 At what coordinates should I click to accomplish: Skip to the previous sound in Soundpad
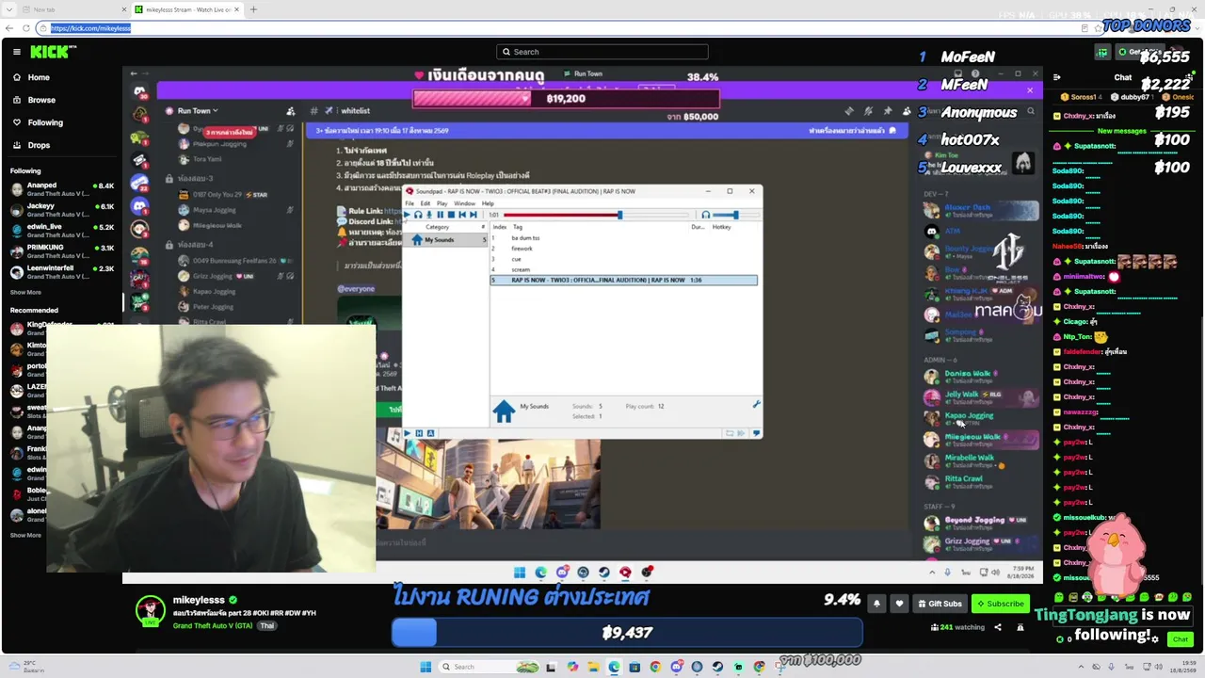[462, 215]
